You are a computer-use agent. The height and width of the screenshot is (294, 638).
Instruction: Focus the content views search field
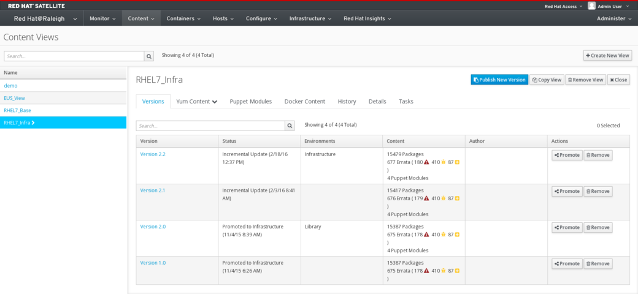click(x=74, y=56)
